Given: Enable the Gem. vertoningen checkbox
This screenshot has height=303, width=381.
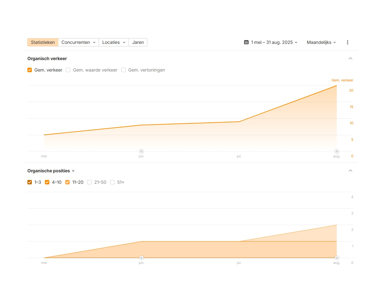Looking at the screenshot, I should coord(123,70).
